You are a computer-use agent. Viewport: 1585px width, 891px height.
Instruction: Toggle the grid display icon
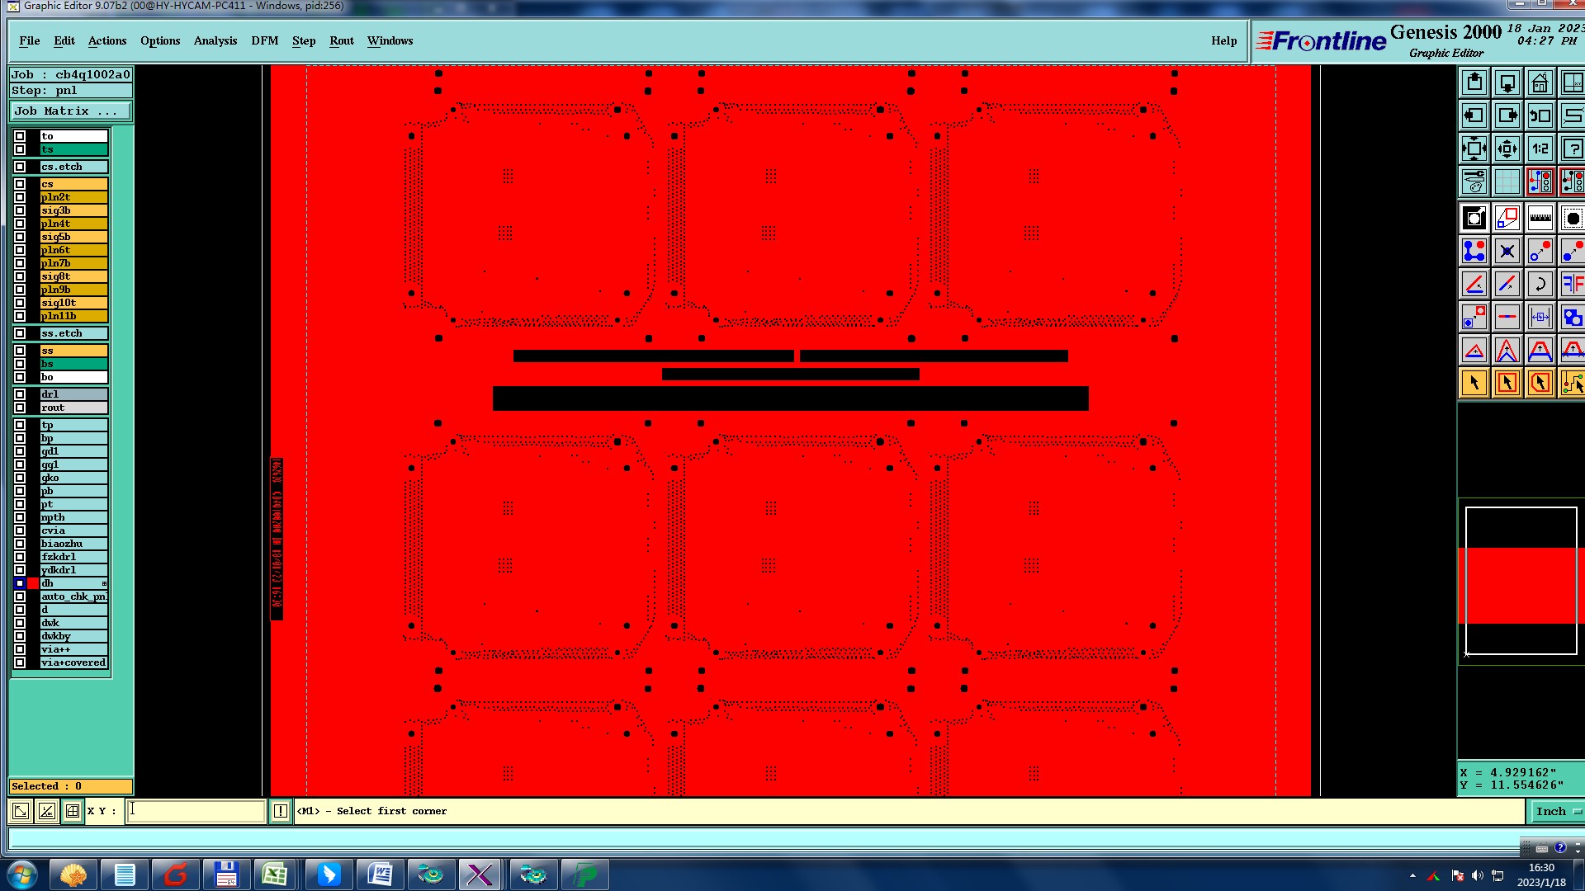click(1507, 181)
